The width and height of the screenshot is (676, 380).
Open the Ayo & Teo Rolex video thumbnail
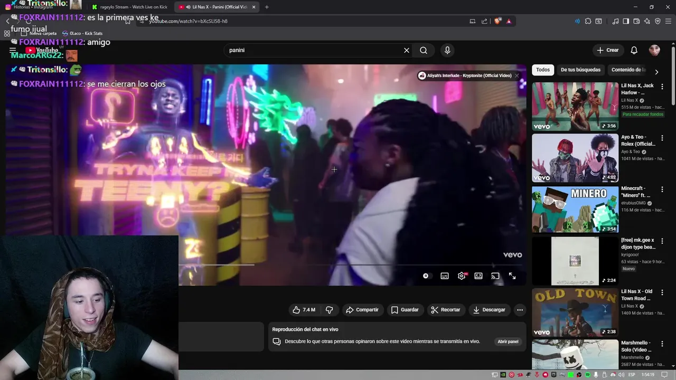pos(575,158)
